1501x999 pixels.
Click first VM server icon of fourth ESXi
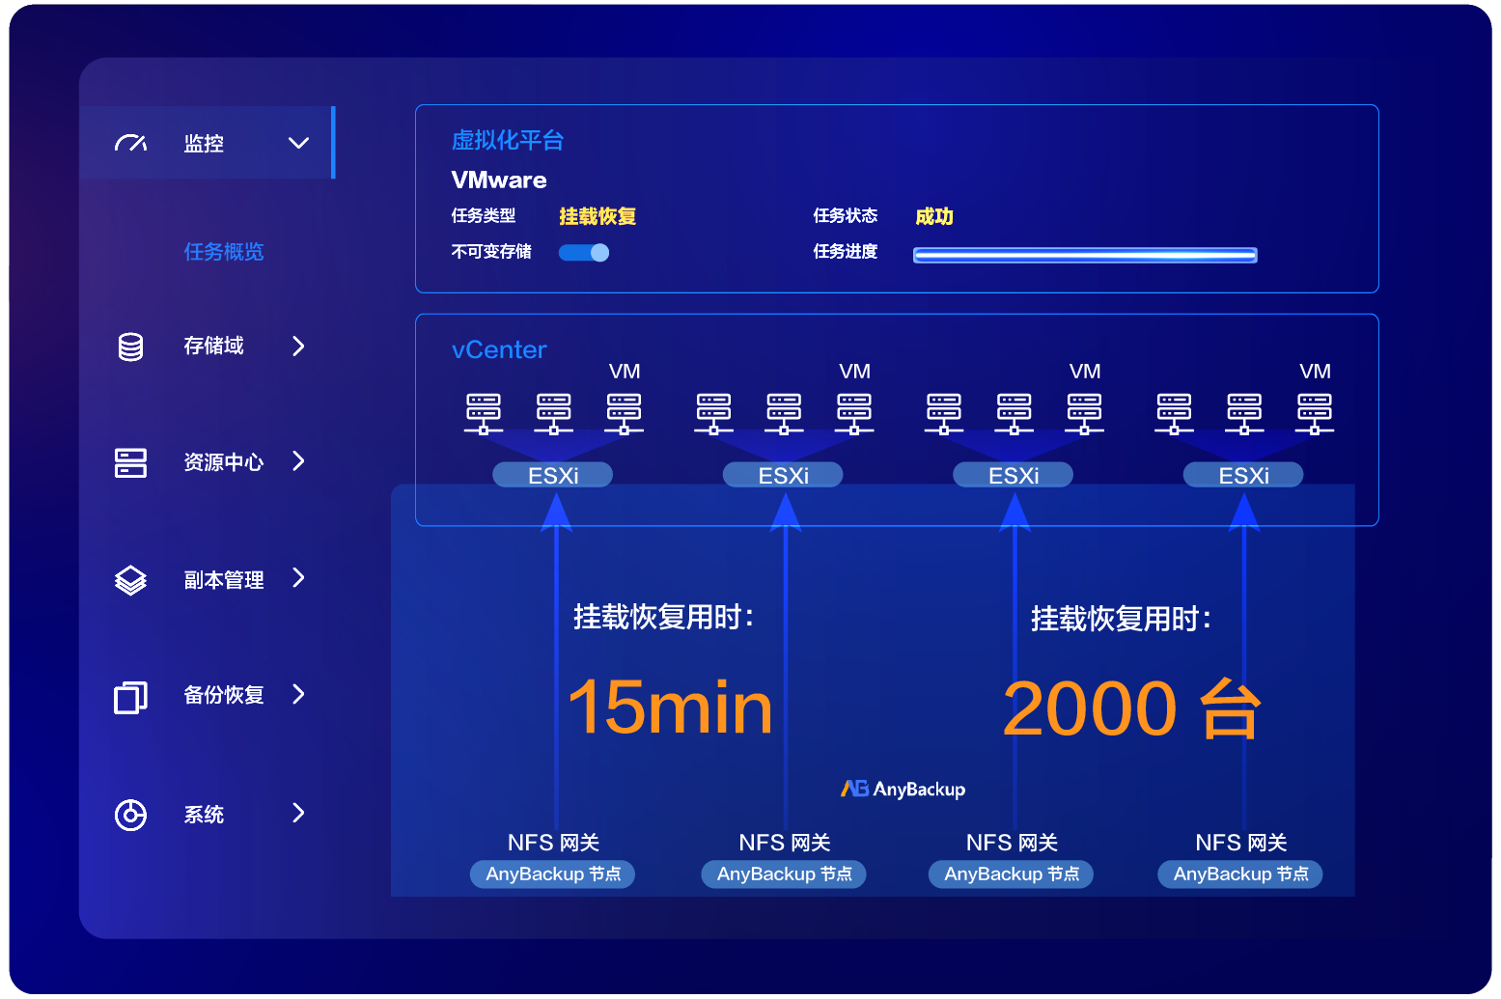[x=1174, y=413]
